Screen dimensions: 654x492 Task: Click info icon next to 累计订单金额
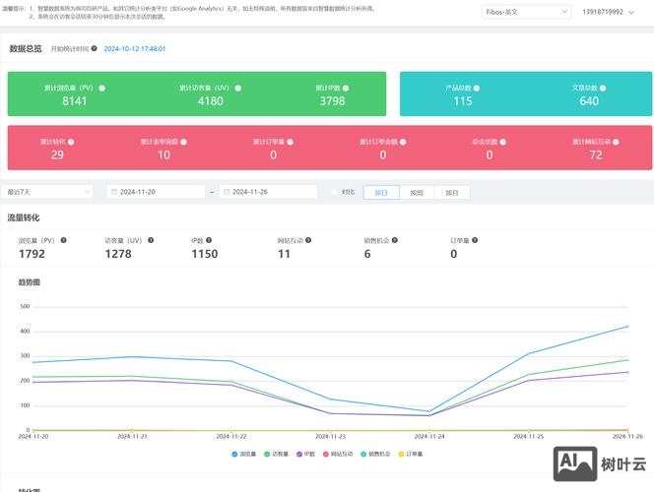(404, 142)
